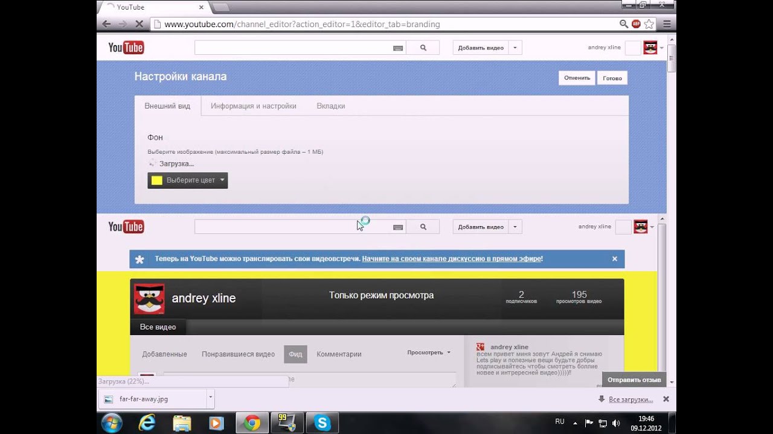The width and height of the screenshot is (773, 434).
Task: Click the Отменить button
Action: 577,78
